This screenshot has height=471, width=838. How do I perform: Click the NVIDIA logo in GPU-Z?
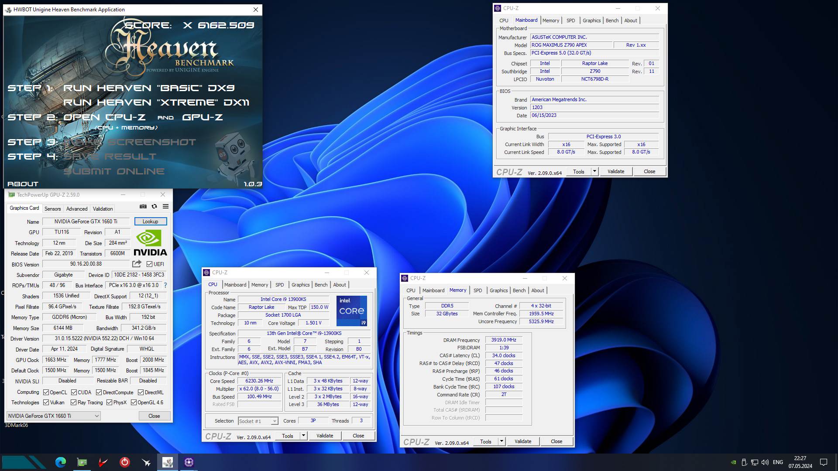point(150,243)
